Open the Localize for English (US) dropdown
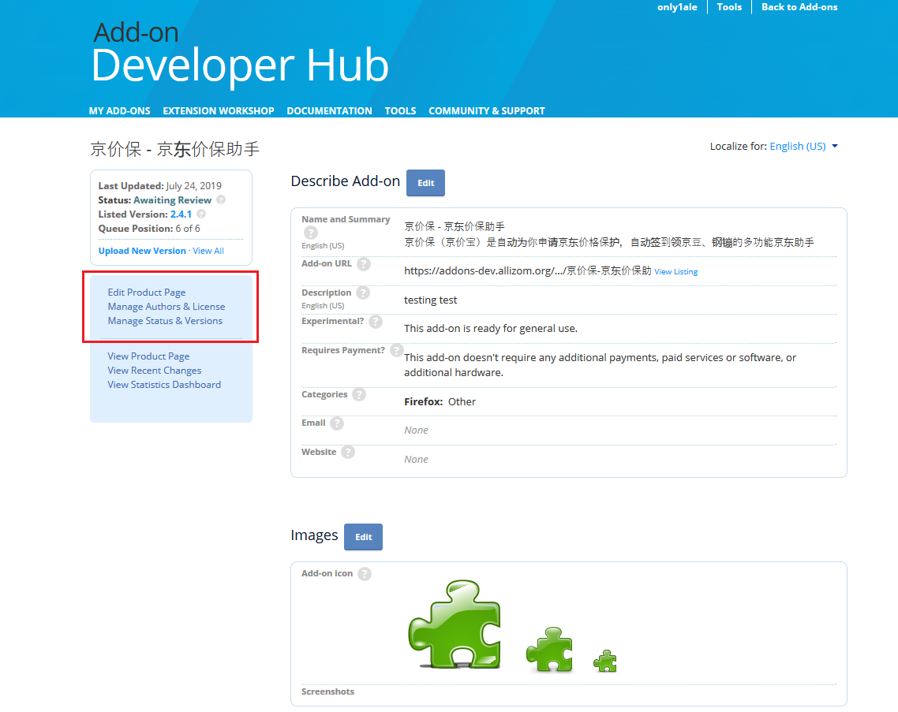This screenshot has height=712, width=898. 803,146
